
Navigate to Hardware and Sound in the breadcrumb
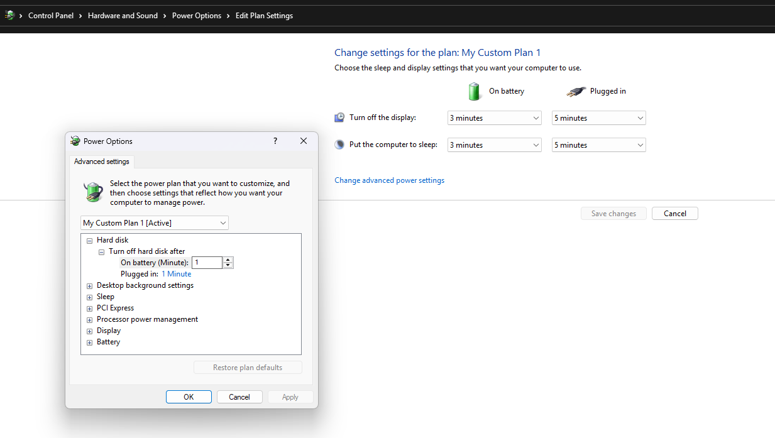(x=123, y=15)
